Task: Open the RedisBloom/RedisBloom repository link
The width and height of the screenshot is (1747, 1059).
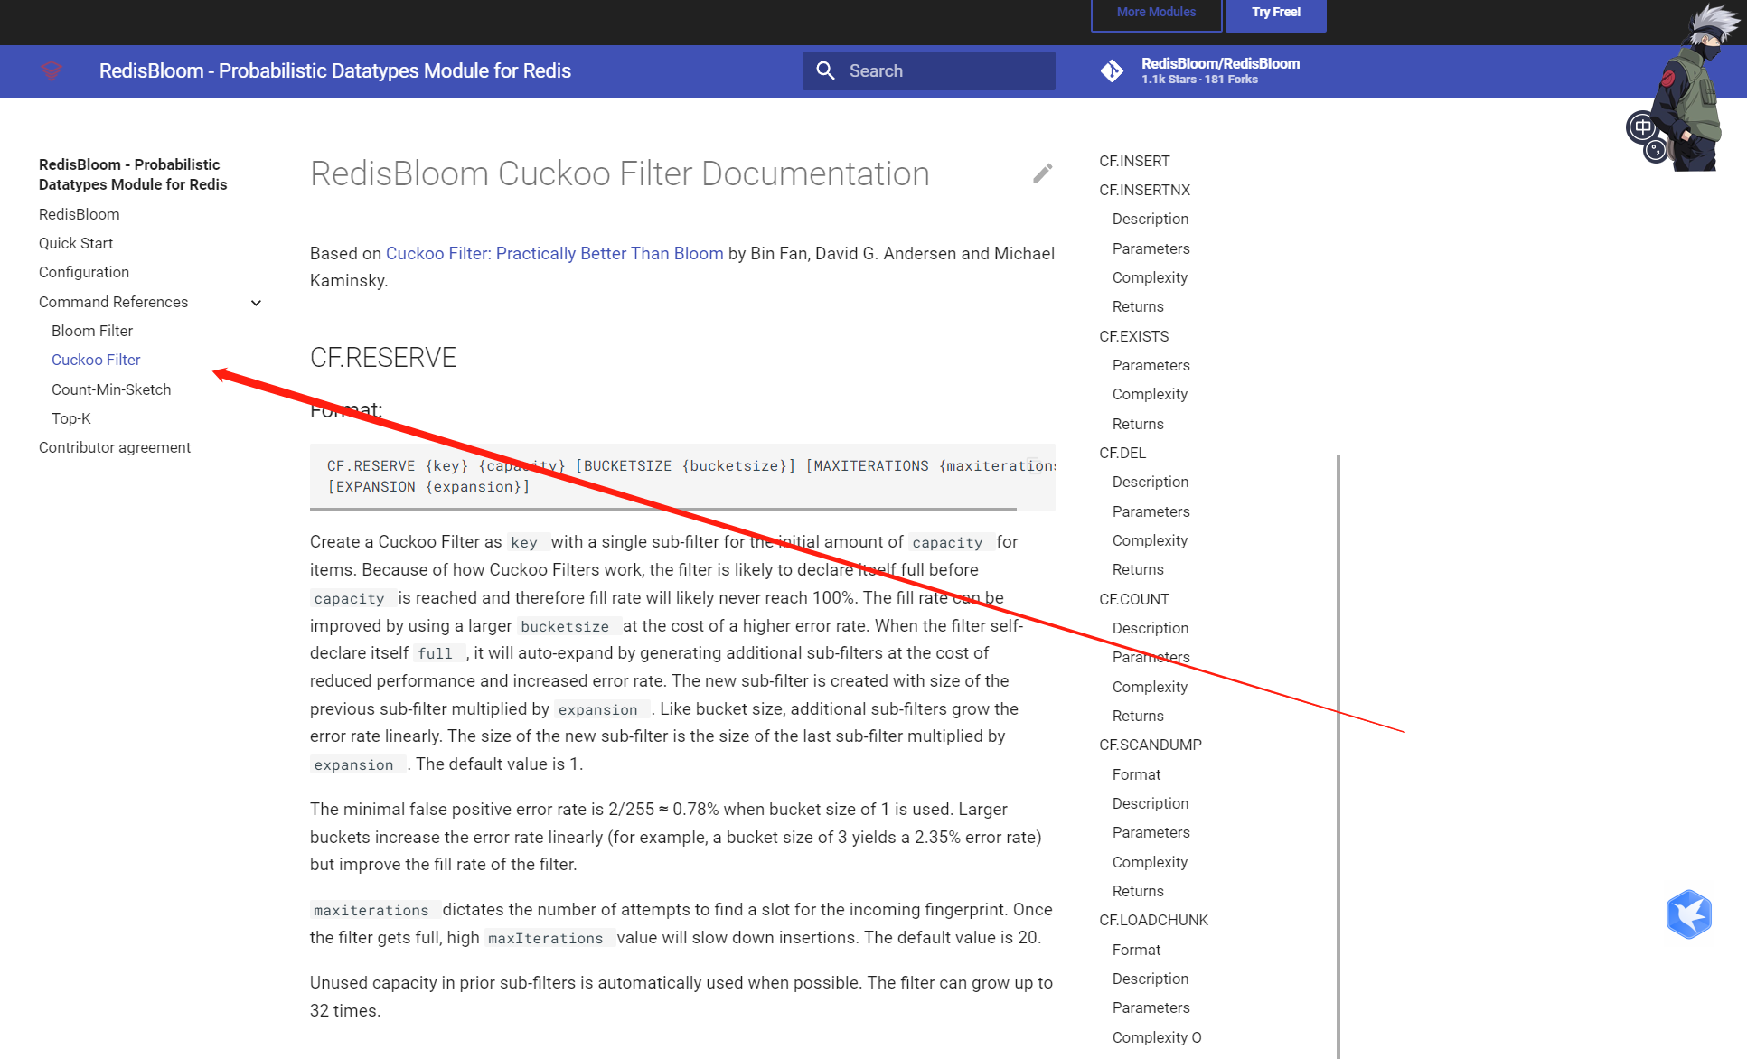Action: point(1220,70)
